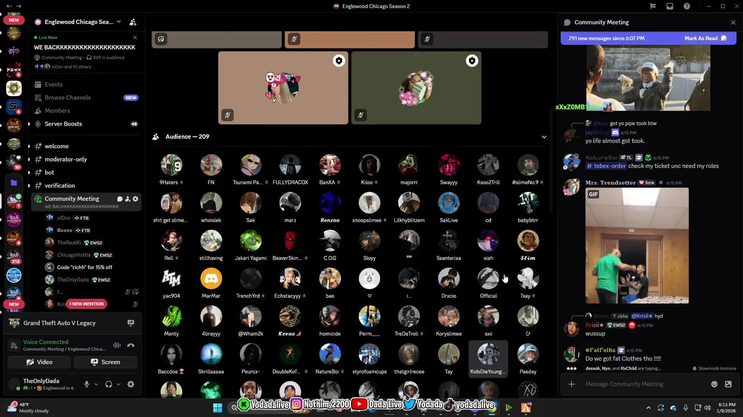The height and width of the screenshot is (417, 743).
Task: Click 9Haters audience member avatar
Action: pyautogui.click(x=171, y=165)
